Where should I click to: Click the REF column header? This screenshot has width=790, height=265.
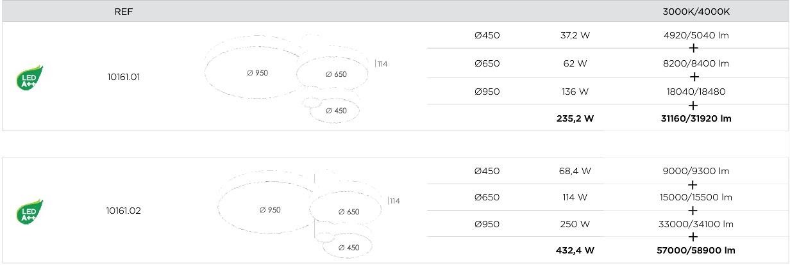124,12
